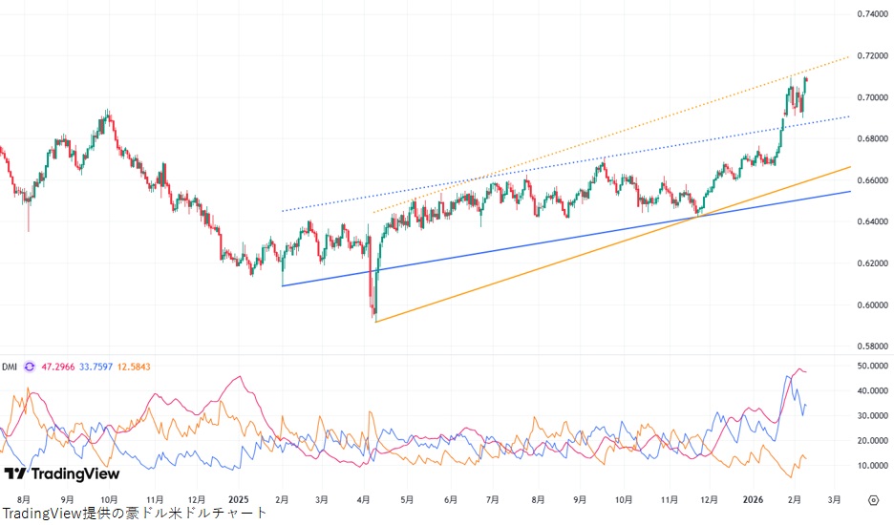Click the 50.0000 DMI scale label
This screenshot has width=894, height=525.
coord(870,366)
